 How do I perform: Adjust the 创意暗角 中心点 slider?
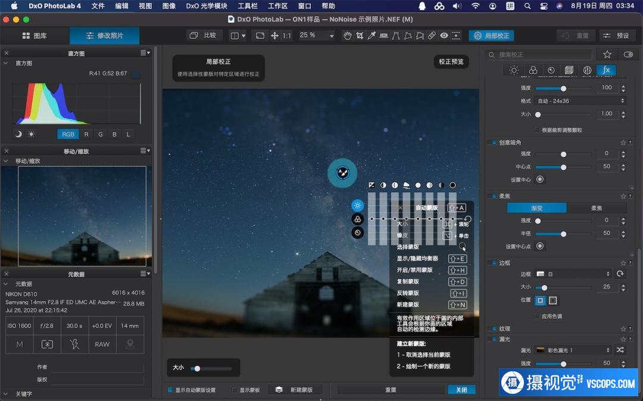[563, 167]
